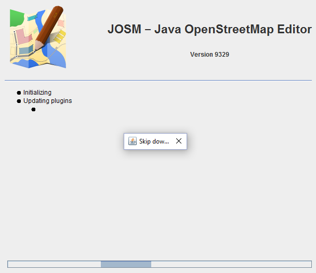The height and width of the screenshot is (273, 316).
Task: Select the Initializing status line
Action: click(37, 93)
